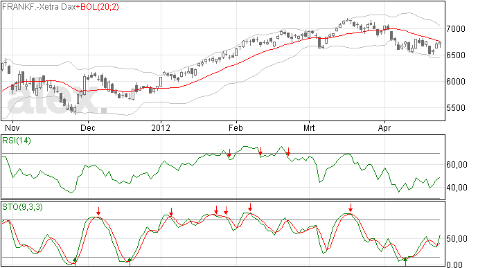Click the green arrow at late November stochastic low
This screenshot has height=268, width=478.
[x=75, y=262]
